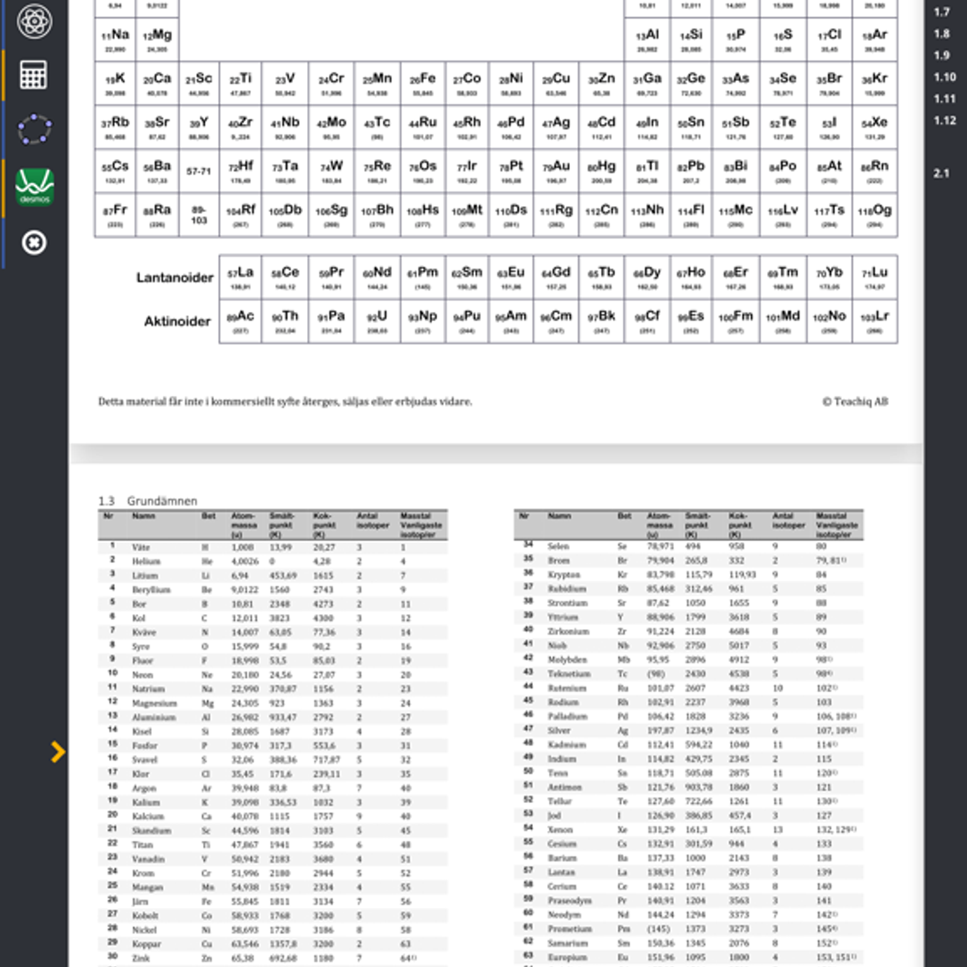Open the periodic table atom tool
This screenshot has height=967, width=967.
(x=34, y=22)
